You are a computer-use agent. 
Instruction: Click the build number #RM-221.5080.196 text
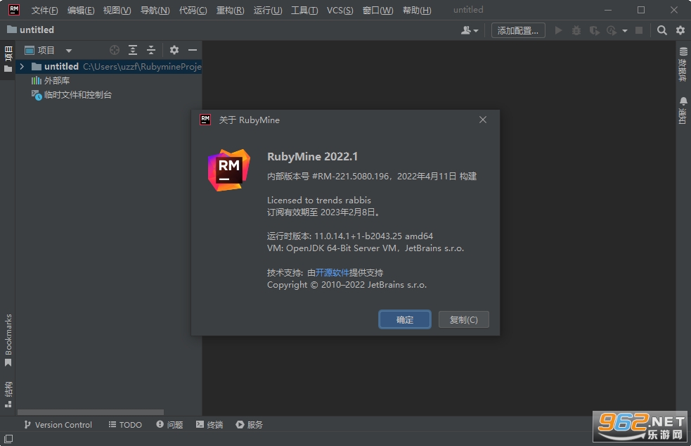(x=350, y=177)
